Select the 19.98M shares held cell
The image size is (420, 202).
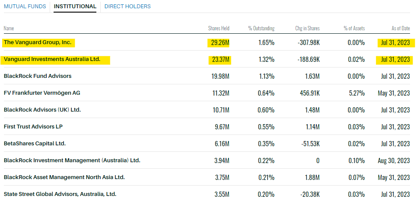(220, 76)
